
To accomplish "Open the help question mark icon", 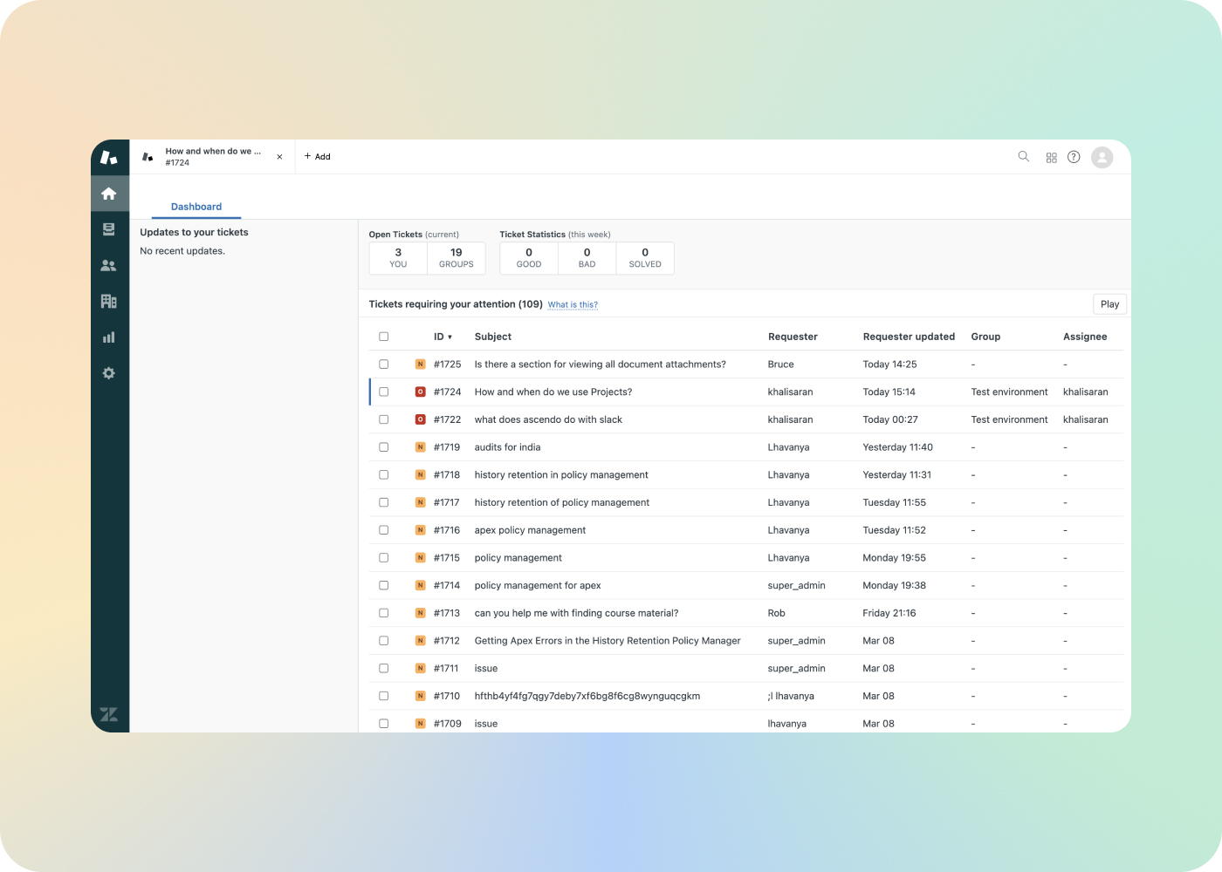I will pos(1074,157).
